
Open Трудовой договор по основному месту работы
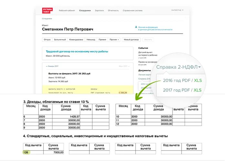click(x=77, y=52)
